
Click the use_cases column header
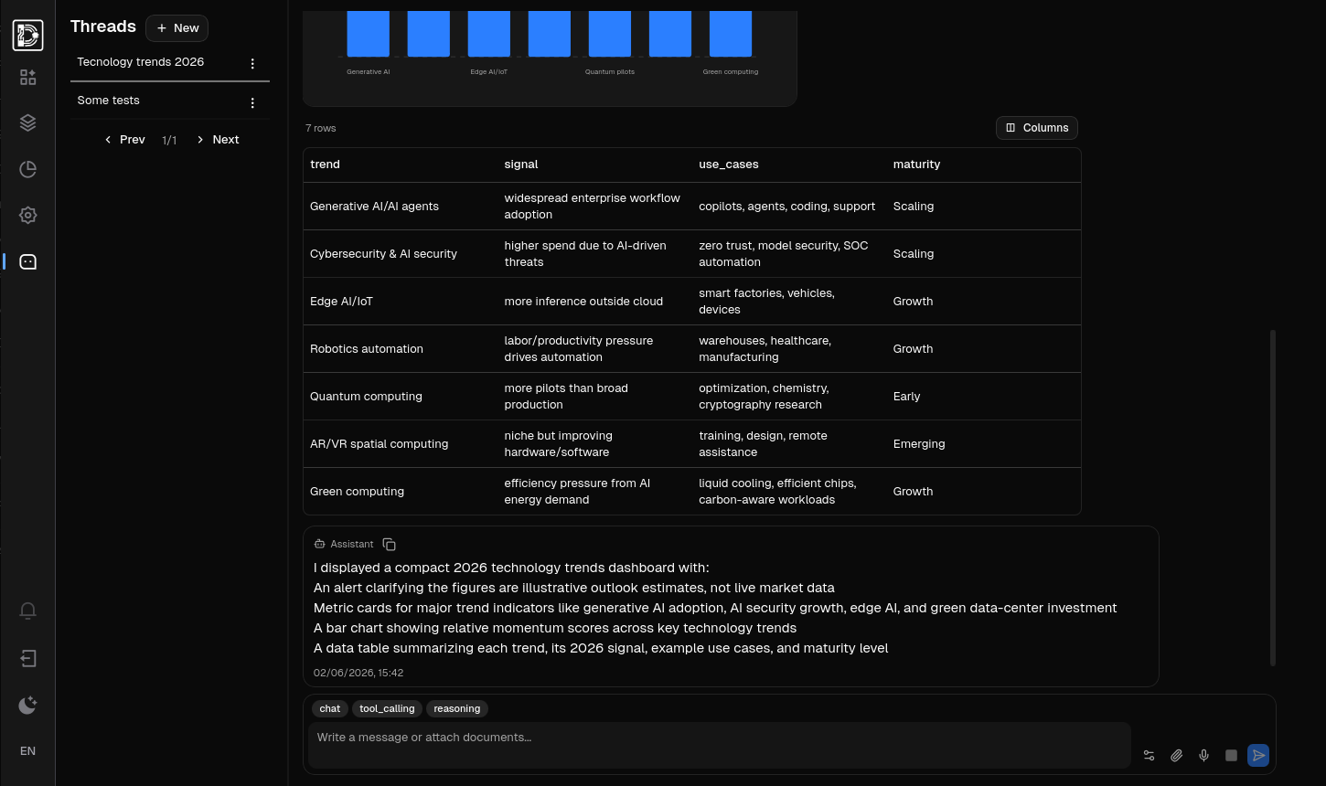tap(729, 165)
